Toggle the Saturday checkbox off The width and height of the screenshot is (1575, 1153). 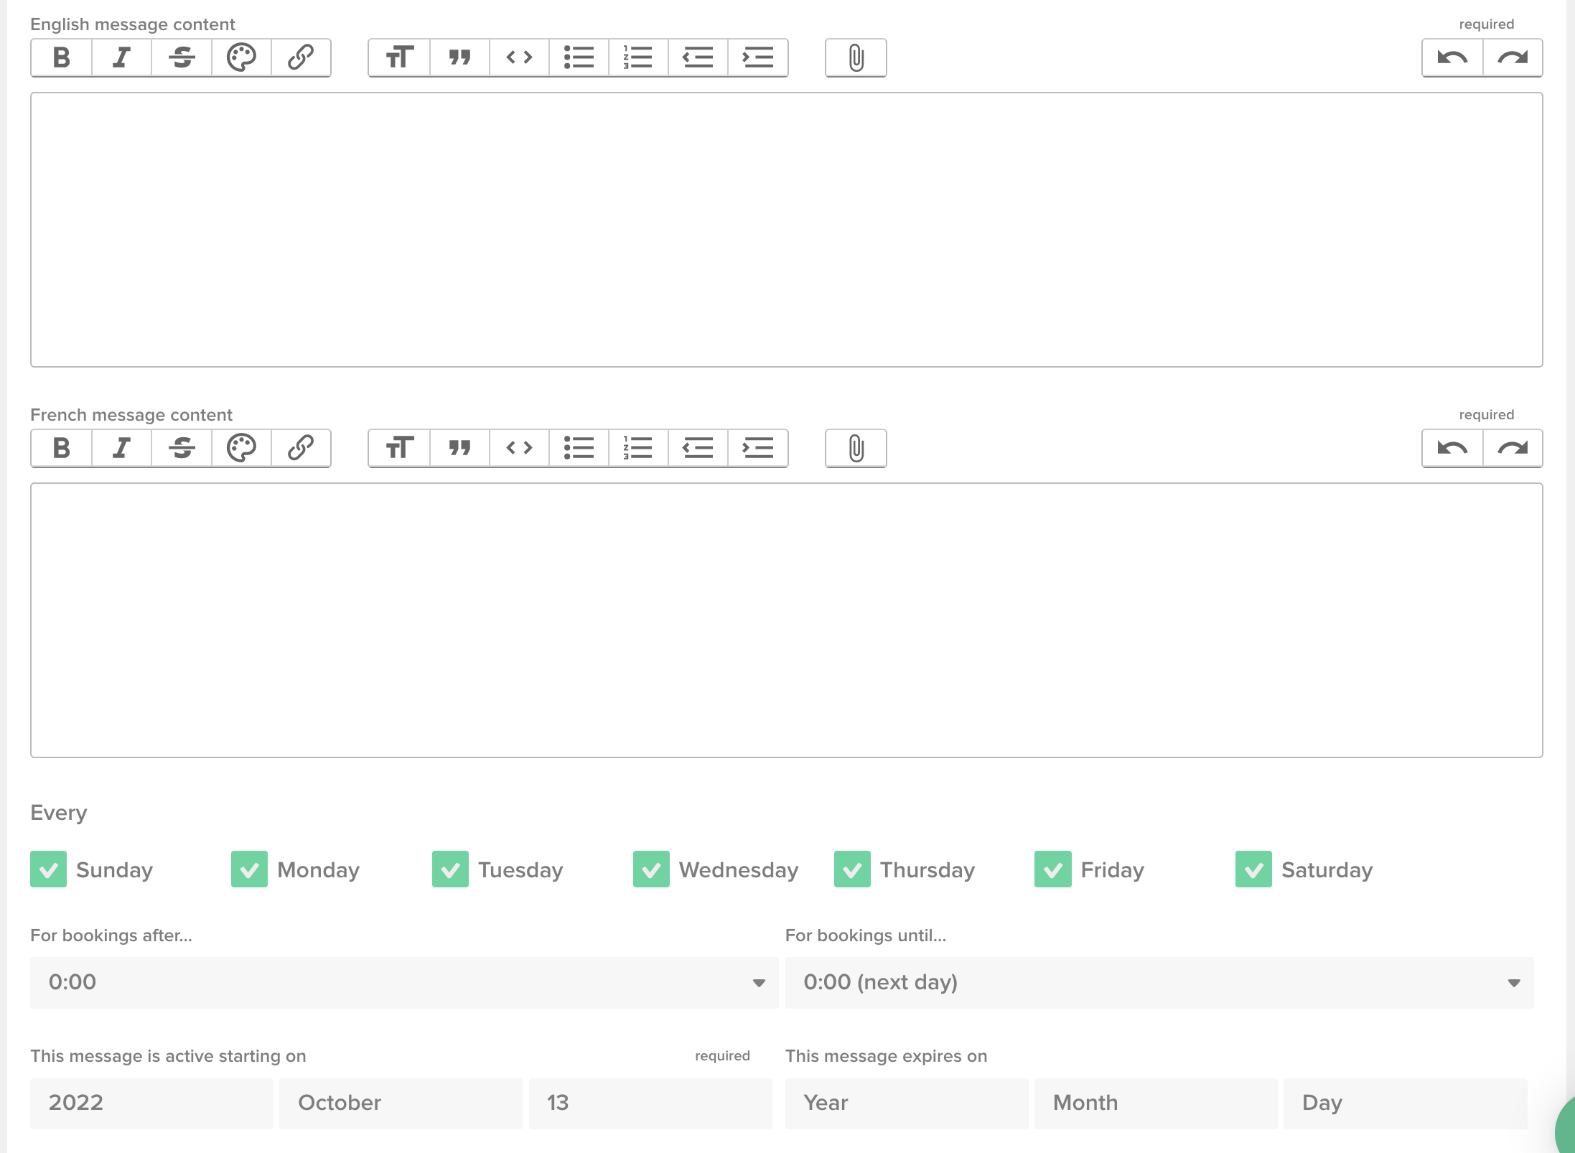pos(1253,869)
